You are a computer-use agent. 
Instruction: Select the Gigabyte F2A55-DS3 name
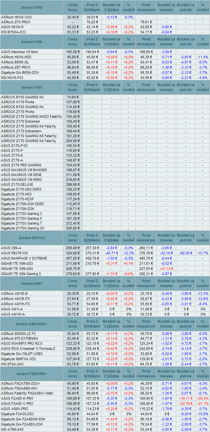pyautogui.click(x=17, y=415)
